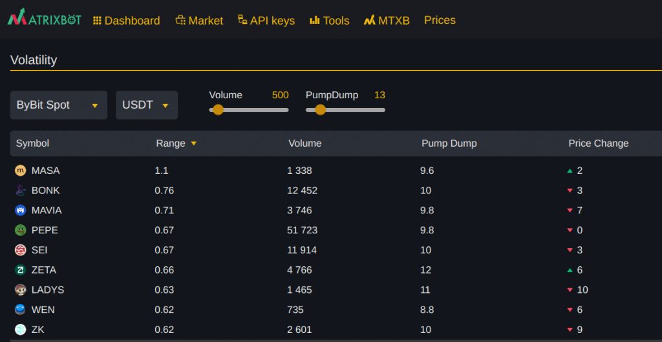The height and width of the screenshot is (342, 662).
Task: Select the ZK symbol name
Action: (37, 329)
